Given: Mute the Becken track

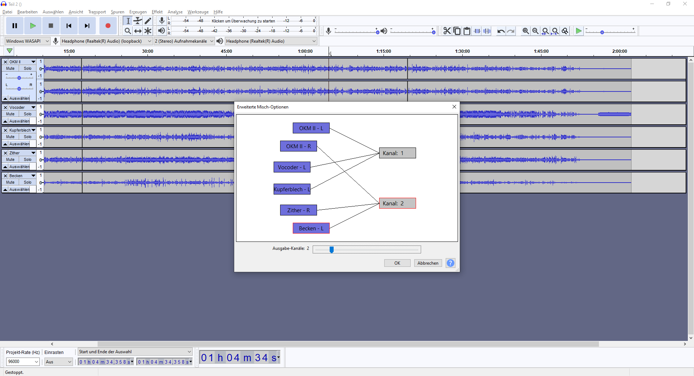Looking at the screenshot, I should [x=10, y=182].
